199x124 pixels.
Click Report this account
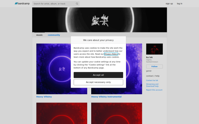pos(154,90)
